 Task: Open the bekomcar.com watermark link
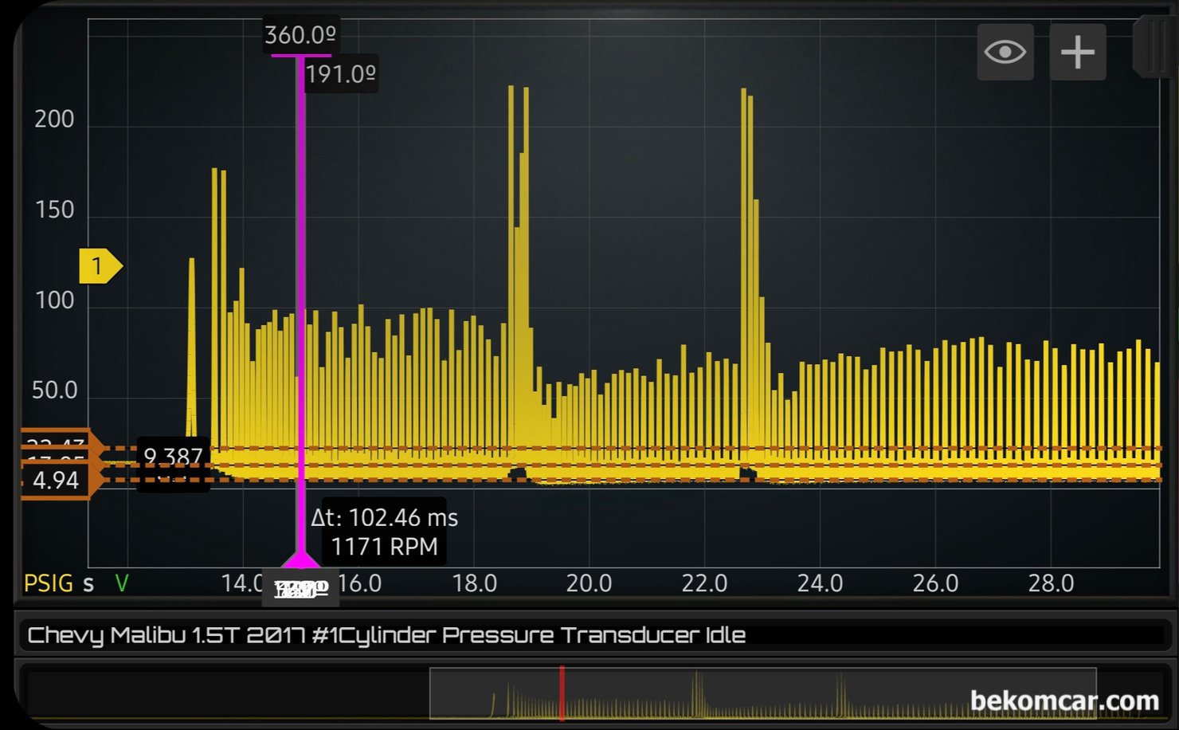[1064, 701]
